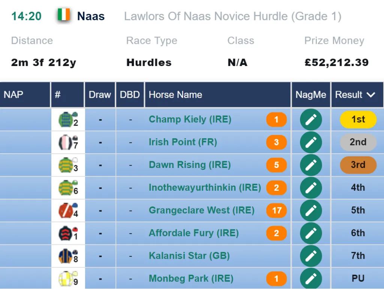Image resolution: width=384 pixels, height=289 pixels.
Task: Click the Irish flag icon beside Naas
Action: 64,15
